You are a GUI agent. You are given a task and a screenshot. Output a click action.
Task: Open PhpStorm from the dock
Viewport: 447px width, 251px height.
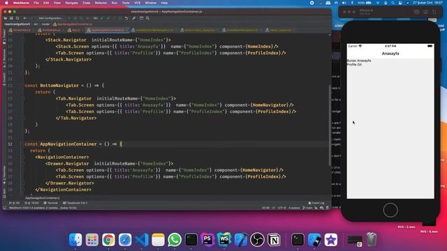pyautogui.click(x=207, y=240)
